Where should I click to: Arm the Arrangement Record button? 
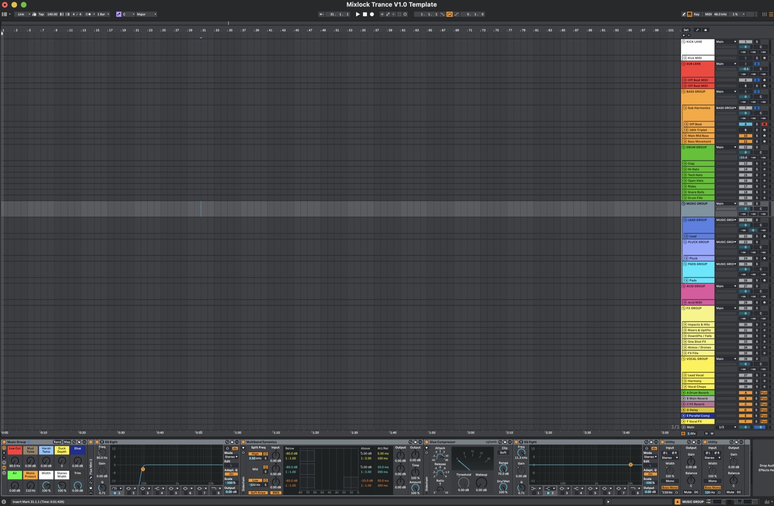click(x=372, y=14)
